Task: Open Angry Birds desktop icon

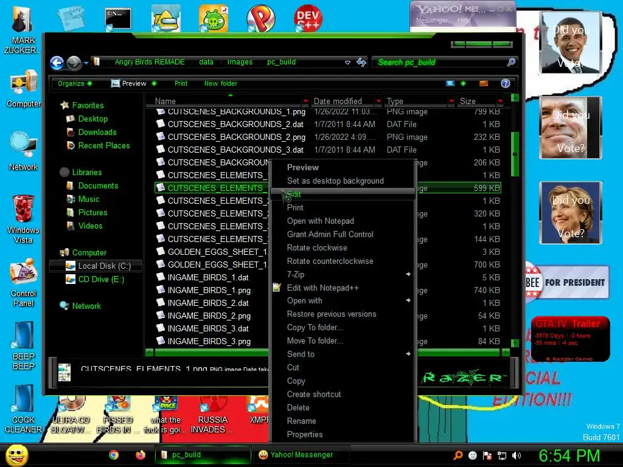Action: point(214,18)
